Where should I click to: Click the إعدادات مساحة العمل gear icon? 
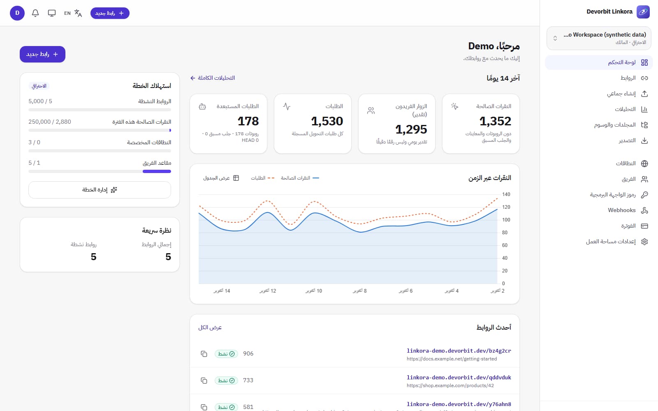pyautogui.click(x=644, y=242)
